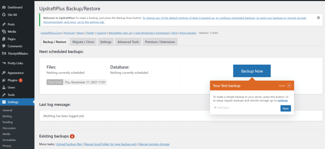Follow the settings link in tour popup
This screenshot has width=325, height=149.
(x=282, y=100)
